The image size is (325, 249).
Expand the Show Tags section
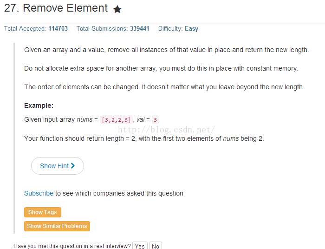click(x=43, y=212)
